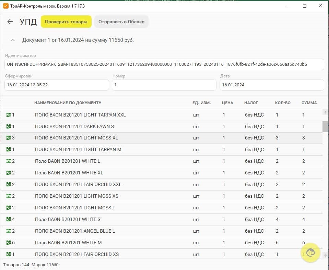Click the table scrollbar thumb
This screenshot has width=329, height=270.
(325, 126)
